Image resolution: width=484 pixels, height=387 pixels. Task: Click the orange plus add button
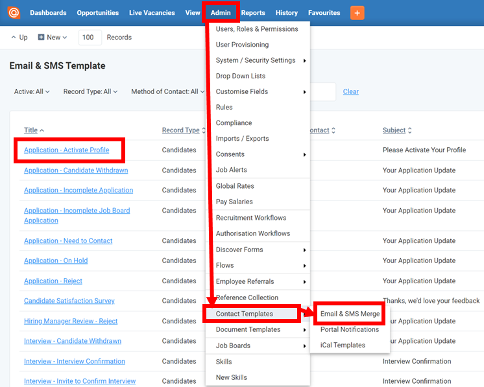[357, 13]
